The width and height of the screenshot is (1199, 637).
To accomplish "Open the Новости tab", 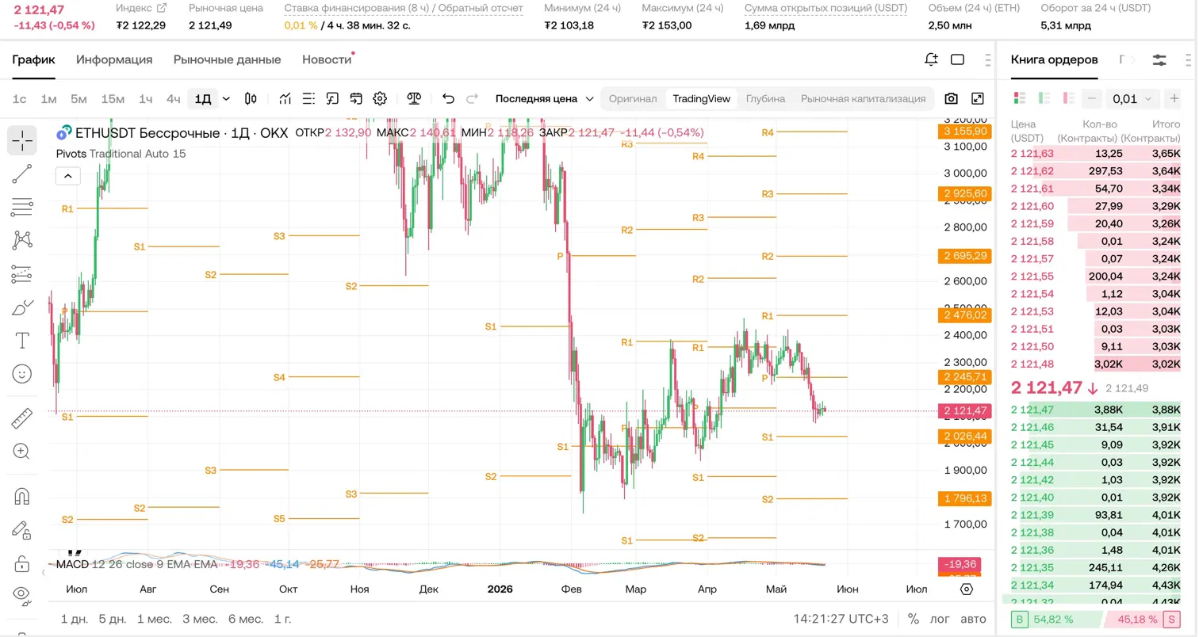I will coord(327,59).
